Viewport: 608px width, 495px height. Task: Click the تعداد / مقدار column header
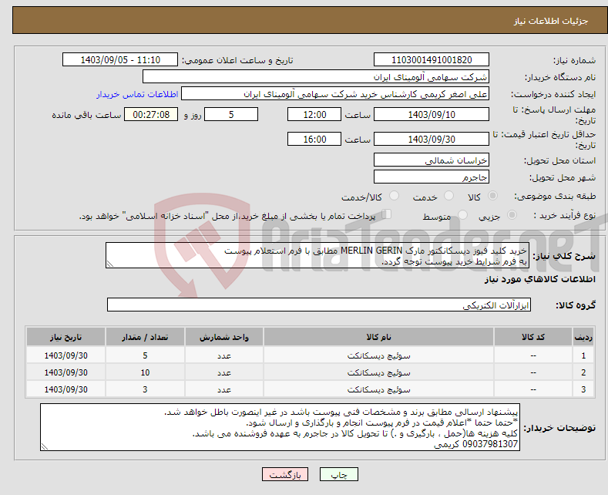pyautogui.click(x=145, y=337)
